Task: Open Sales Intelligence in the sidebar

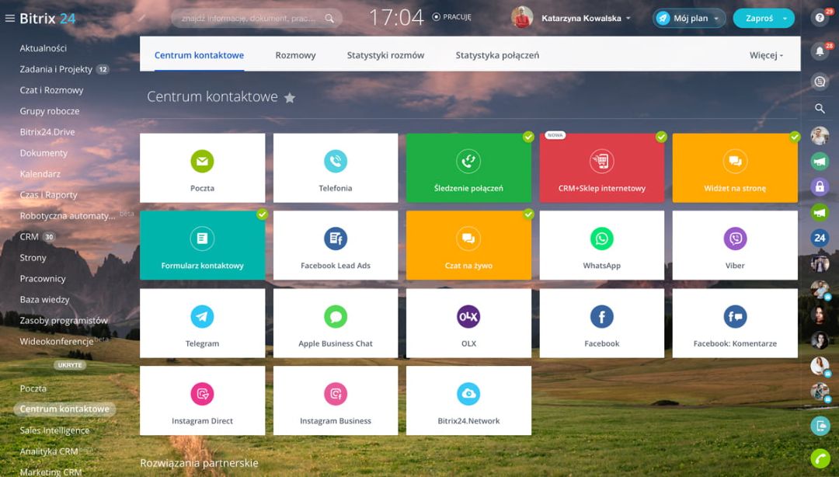Action: [54, 430]
